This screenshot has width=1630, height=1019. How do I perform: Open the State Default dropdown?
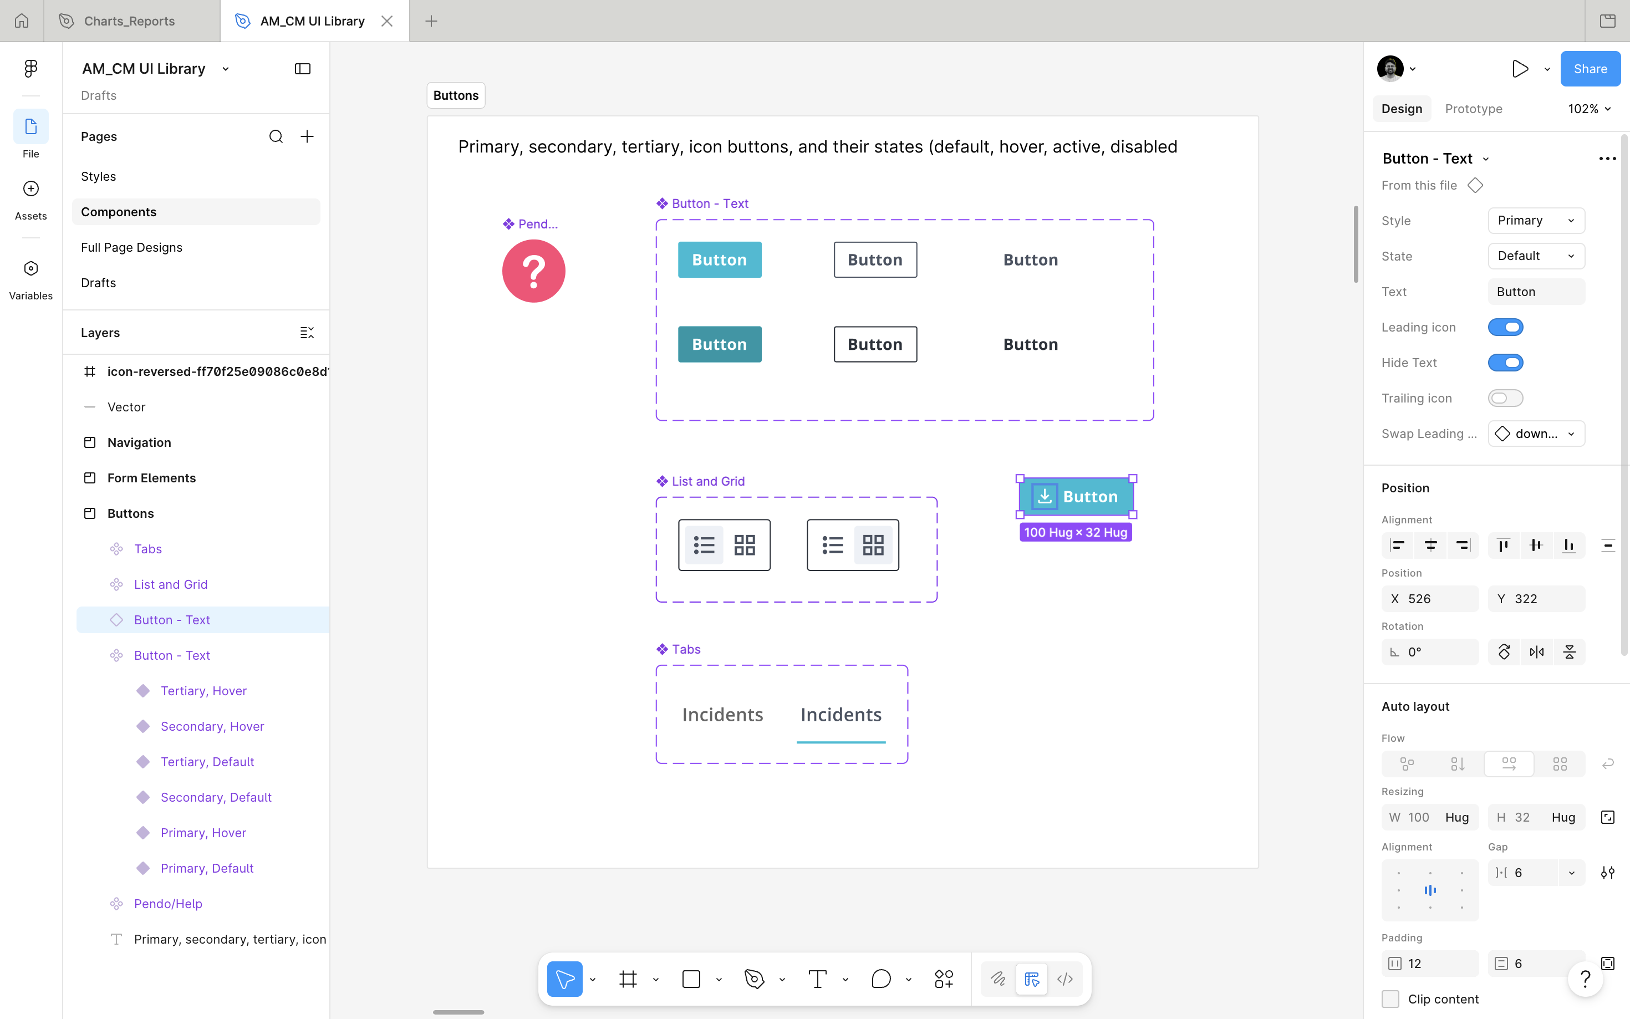coord(1536,256)
